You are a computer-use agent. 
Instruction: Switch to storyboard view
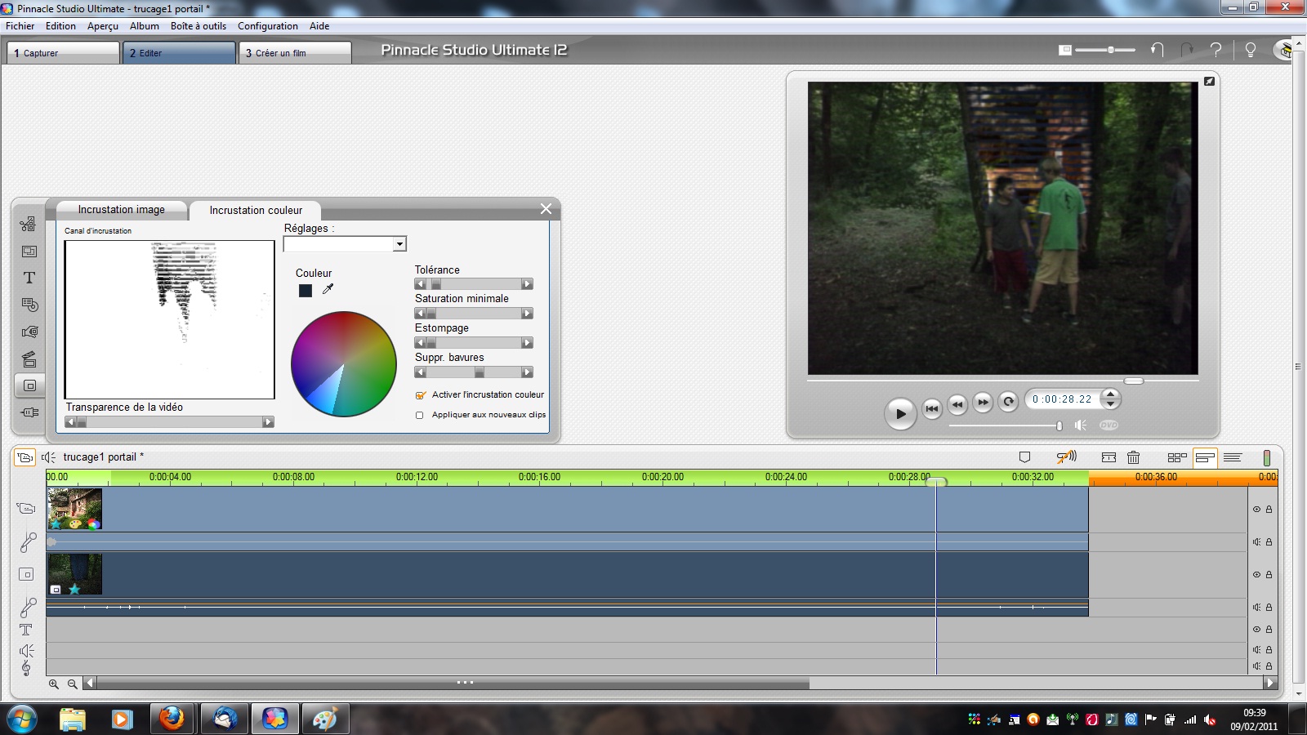pyautogui.click(x=1177, y=457)
